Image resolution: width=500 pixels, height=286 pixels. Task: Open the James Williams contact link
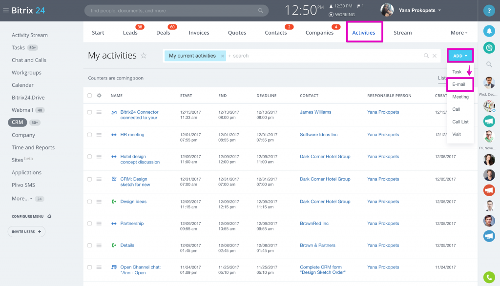pos(315,112)
